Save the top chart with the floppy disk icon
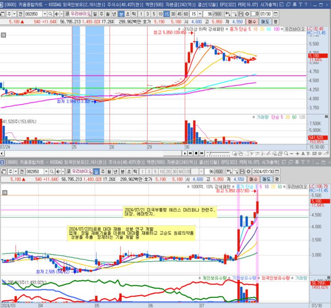 click(x=241, y=14)
